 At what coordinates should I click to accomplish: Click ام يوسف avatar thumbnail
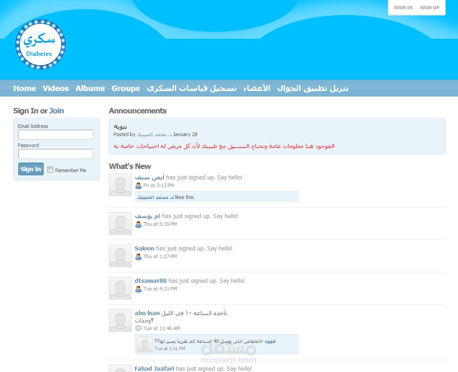[x=120, y=224]
